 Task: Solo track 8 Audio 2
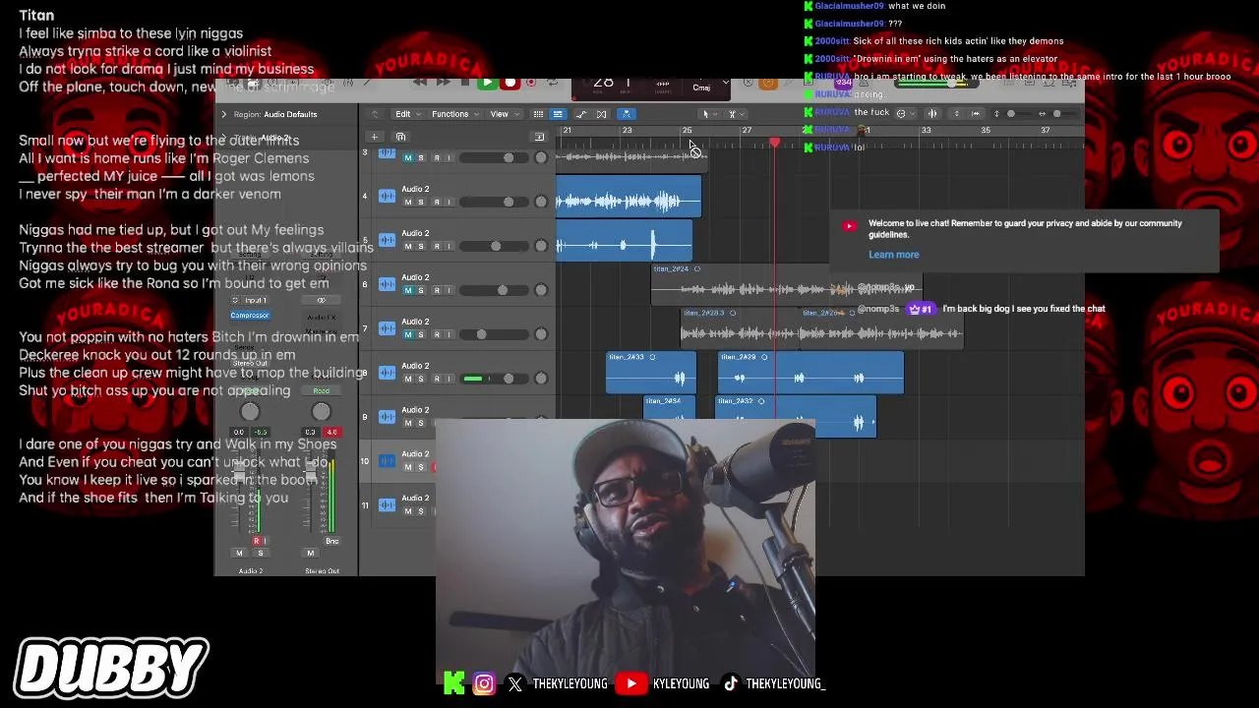(x=421, y=379)
